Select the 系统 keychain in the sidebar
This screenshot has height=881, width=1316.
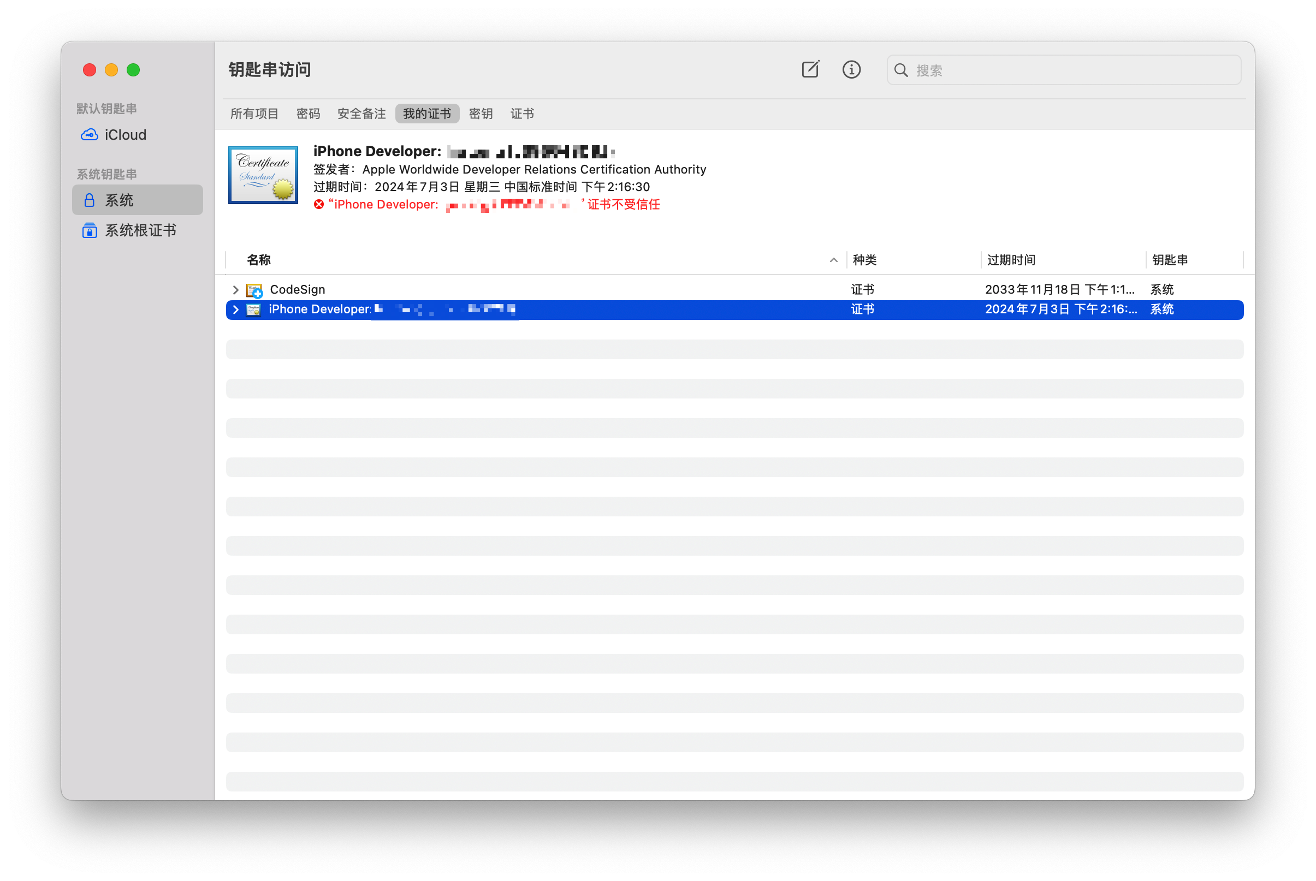tap(120, 199)
